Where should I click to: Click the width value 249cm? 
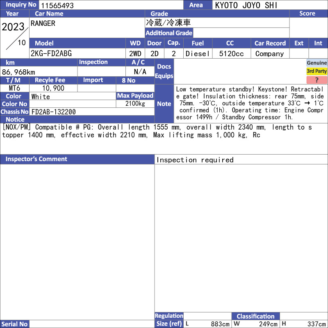pos(268,324)
